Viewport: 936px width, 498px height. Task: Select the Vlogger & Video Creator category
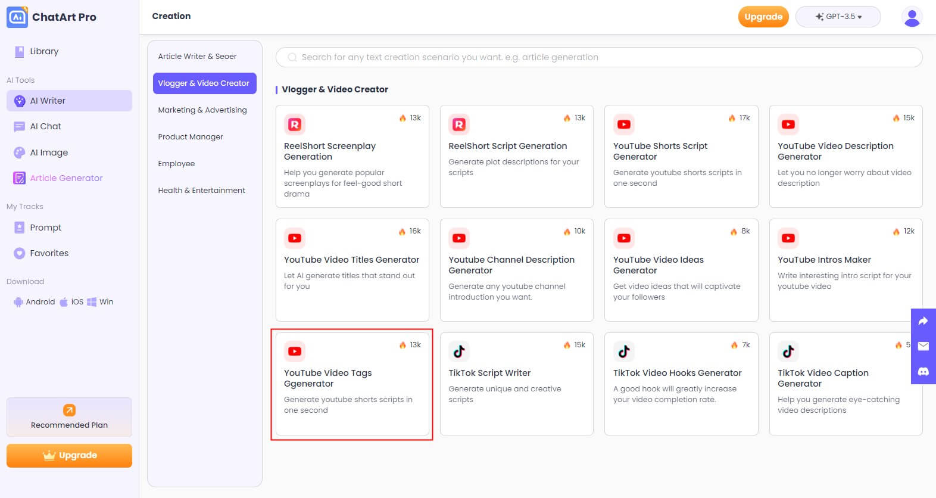(x=204, y=83)
